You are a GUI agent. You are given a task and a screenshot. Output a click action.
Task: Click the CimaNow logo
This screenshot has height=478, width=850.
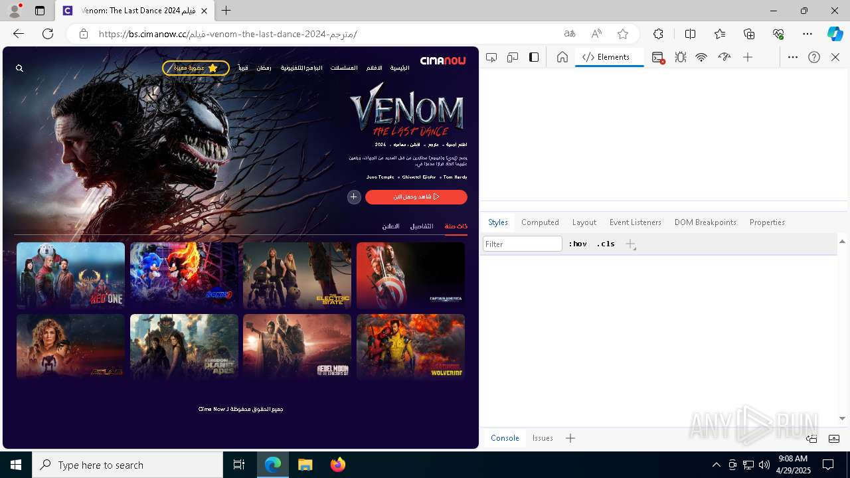tap(443, 61)
